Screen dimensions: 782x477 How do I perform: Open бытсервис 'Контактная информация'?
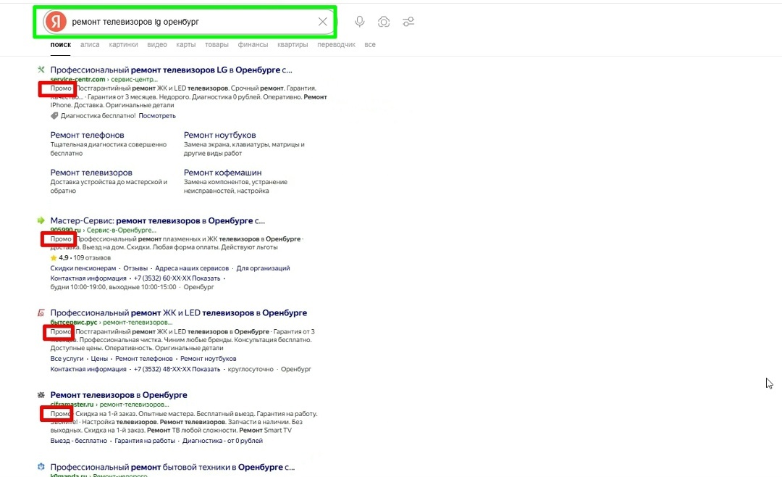coord(88,369)
